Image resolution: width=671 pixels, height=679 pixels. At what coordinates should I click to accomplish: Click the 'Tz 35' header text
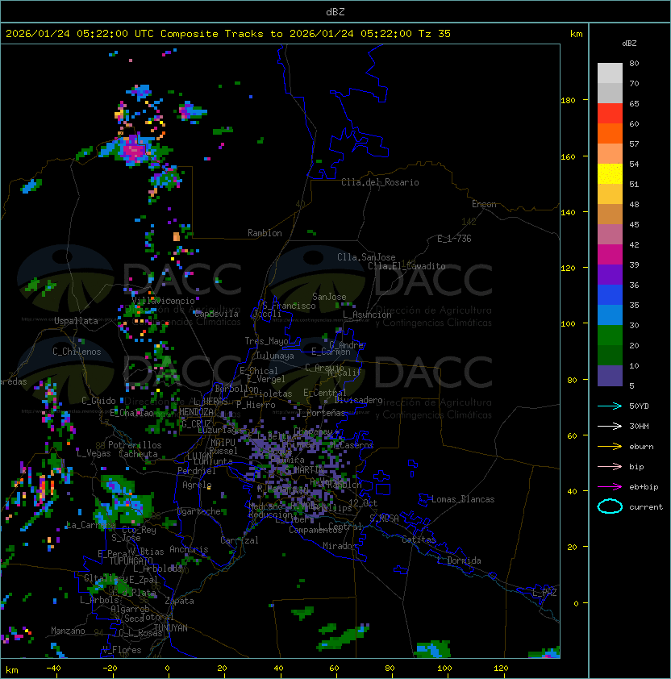pyautogui.click(x=435, y=34)
